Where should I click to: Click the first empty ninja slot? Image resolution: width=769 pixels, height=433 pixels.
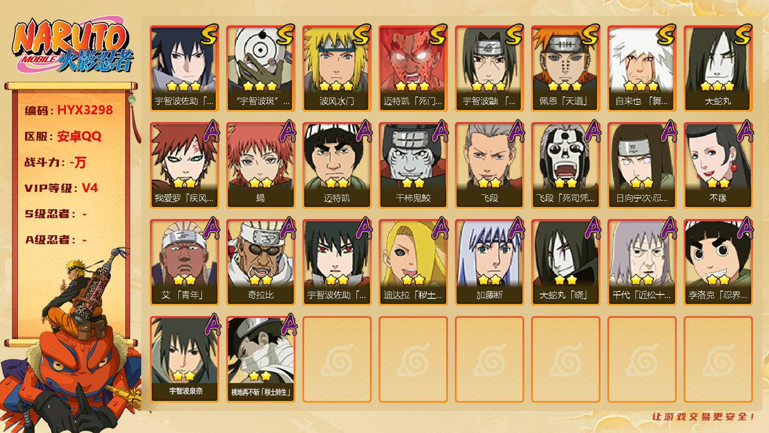337,359
